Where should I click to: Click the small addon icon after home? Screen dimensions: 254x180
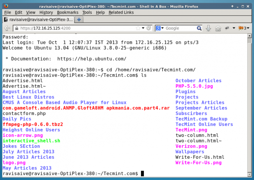[x=227, y=28]
